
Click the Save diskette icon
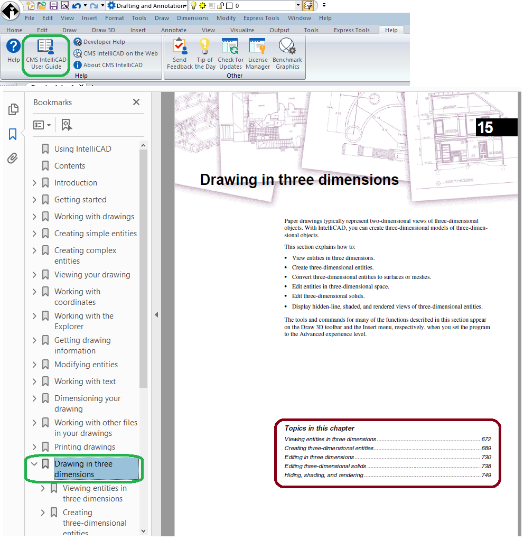53,5
